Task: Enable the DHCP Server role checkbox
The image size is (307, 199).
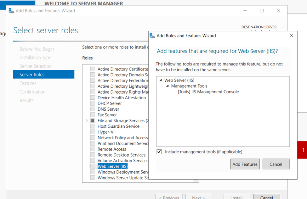Action: tap(93, 103)
